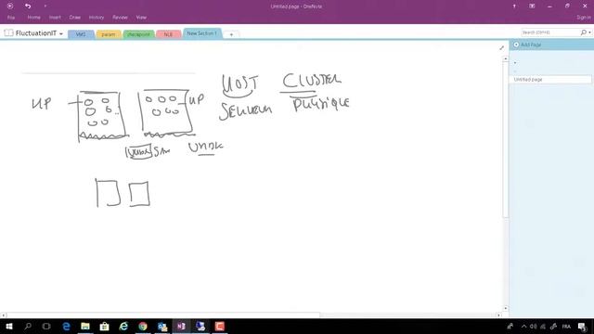Open the FRA language indicator

566,326
